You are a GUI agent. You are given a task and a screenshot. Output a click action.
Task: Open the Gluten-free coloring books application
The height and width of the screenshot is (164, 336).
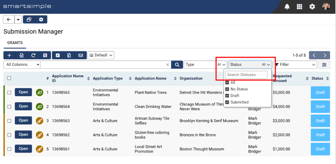click(23, 135)
